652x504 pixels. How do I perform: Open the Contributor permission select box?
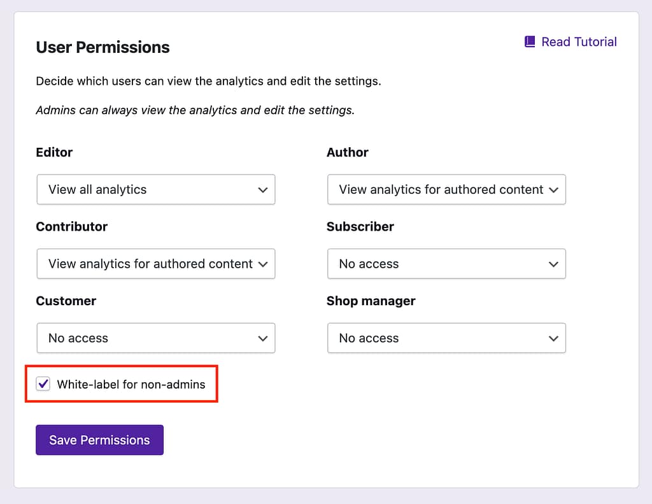point(155,264)
